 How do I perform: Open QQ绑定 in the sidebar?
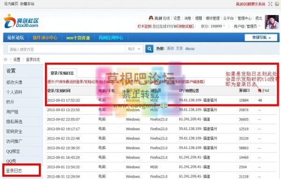click(13, 151)
